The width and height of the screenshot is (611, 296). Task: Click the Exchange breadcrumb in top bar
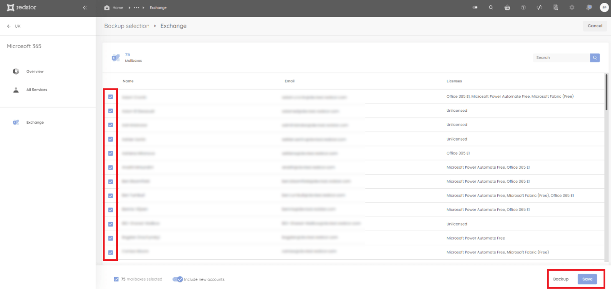pos(158,7)
